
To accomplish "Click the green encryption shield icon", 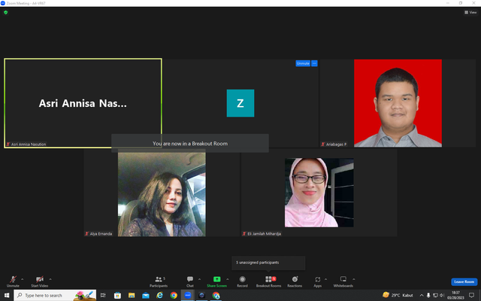I will pos(5,12).
